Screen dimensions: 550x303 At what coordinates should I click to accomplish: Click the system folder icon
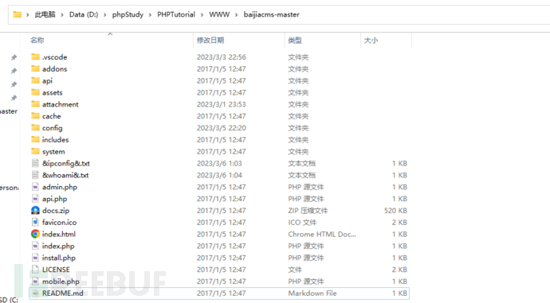pos(35,151)
